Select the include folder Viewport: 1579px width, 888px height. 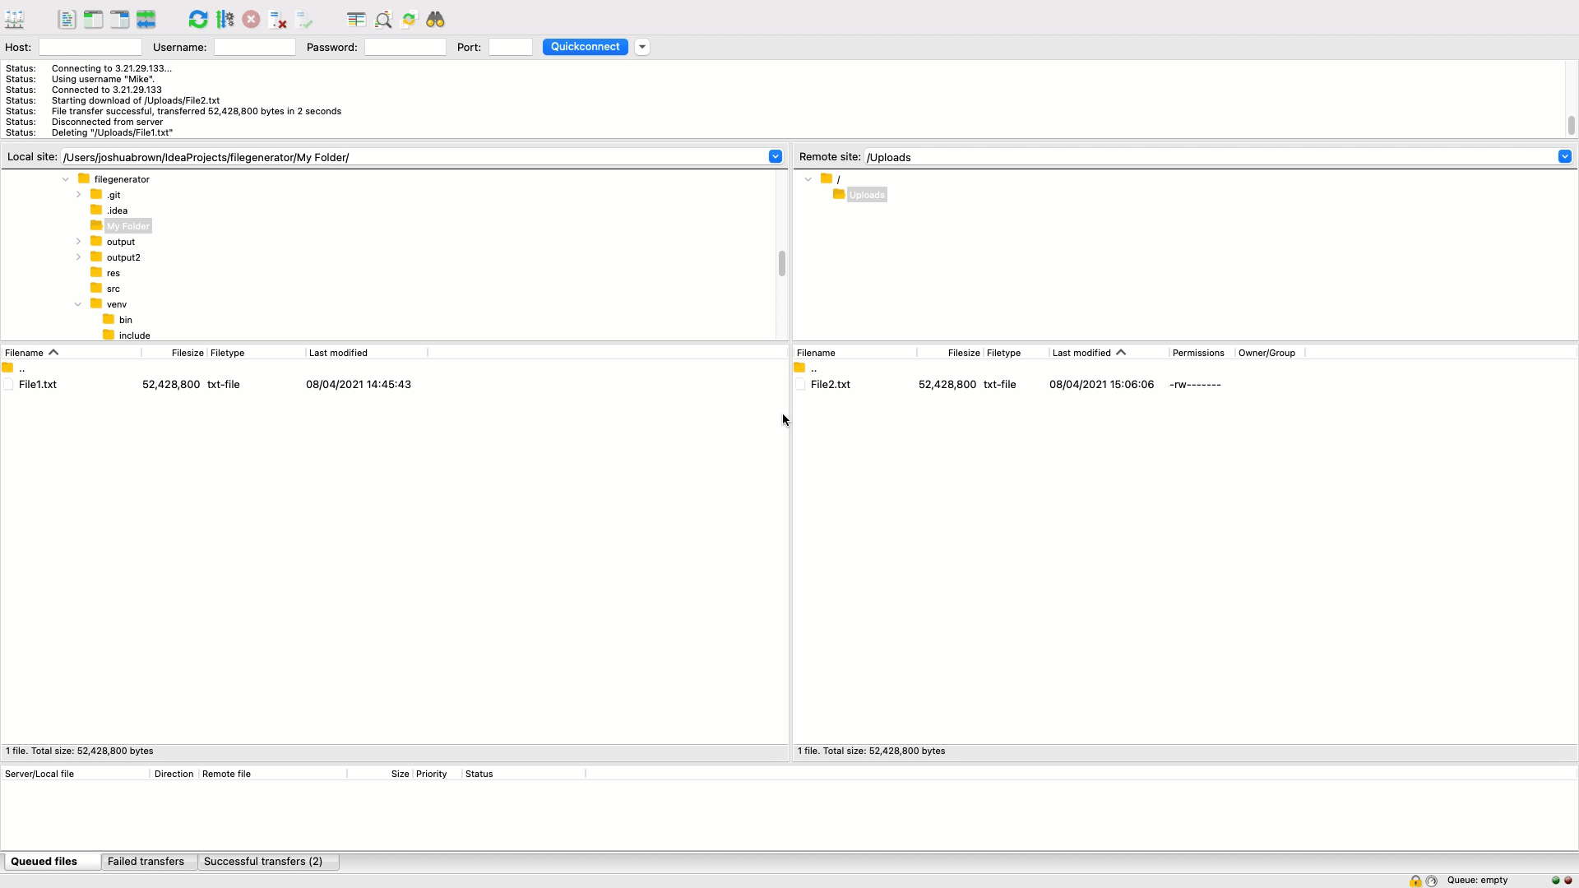[134, 335]
